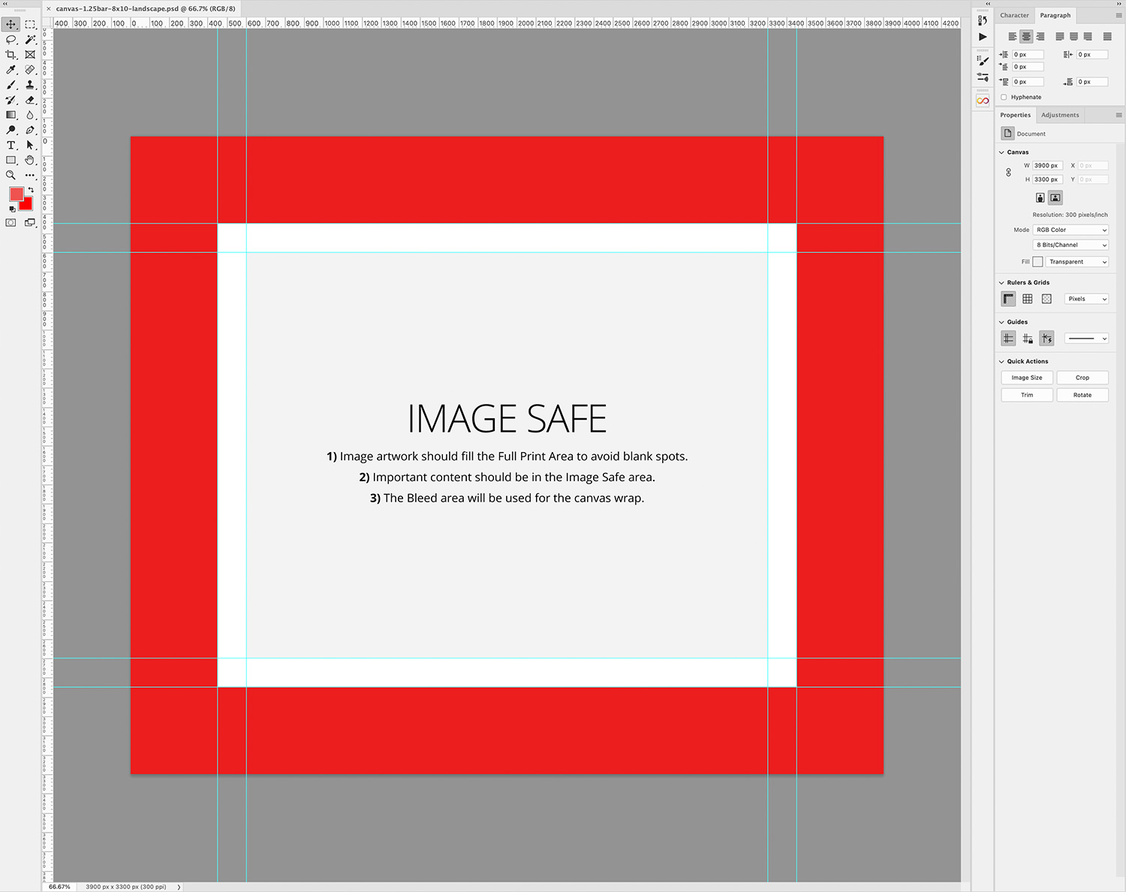Toggle the Hyphenate checkbox
1126x892 pixels.
tap(1004, 97)
